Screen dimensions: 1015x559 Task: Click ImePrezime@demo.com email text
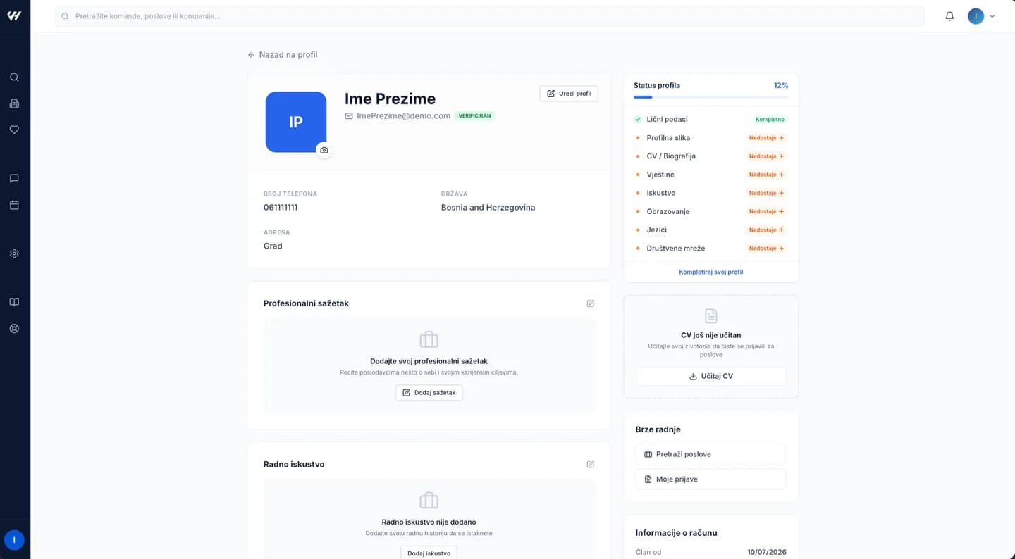click(x=403, y=116)
